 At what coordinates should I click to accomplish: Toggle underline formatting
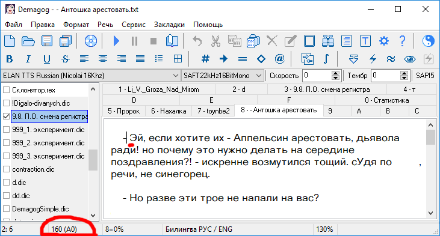tap(46, 59)
